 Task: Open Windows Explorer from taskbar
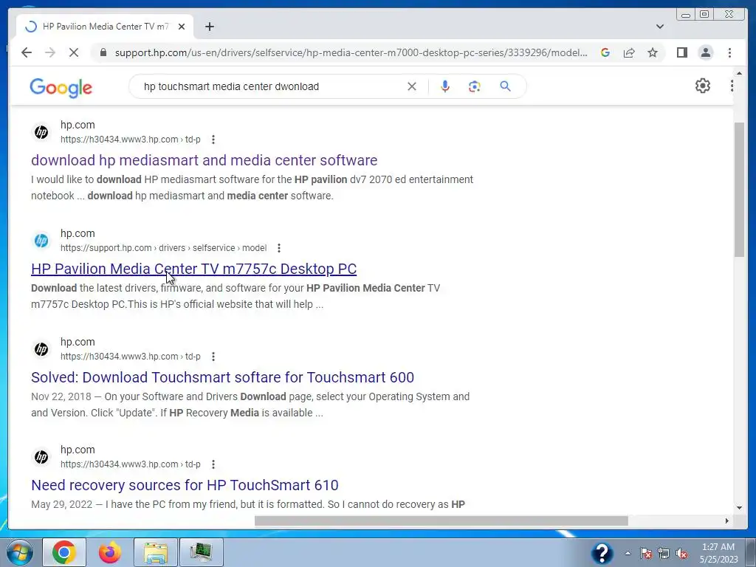tap(156, 552)
